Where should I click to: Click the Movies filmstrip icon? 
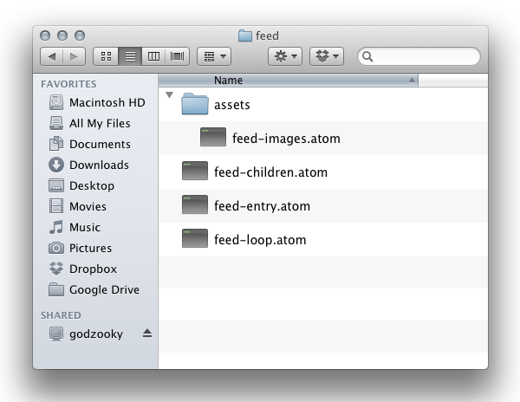pyautogui.click(x=56, y=206)
